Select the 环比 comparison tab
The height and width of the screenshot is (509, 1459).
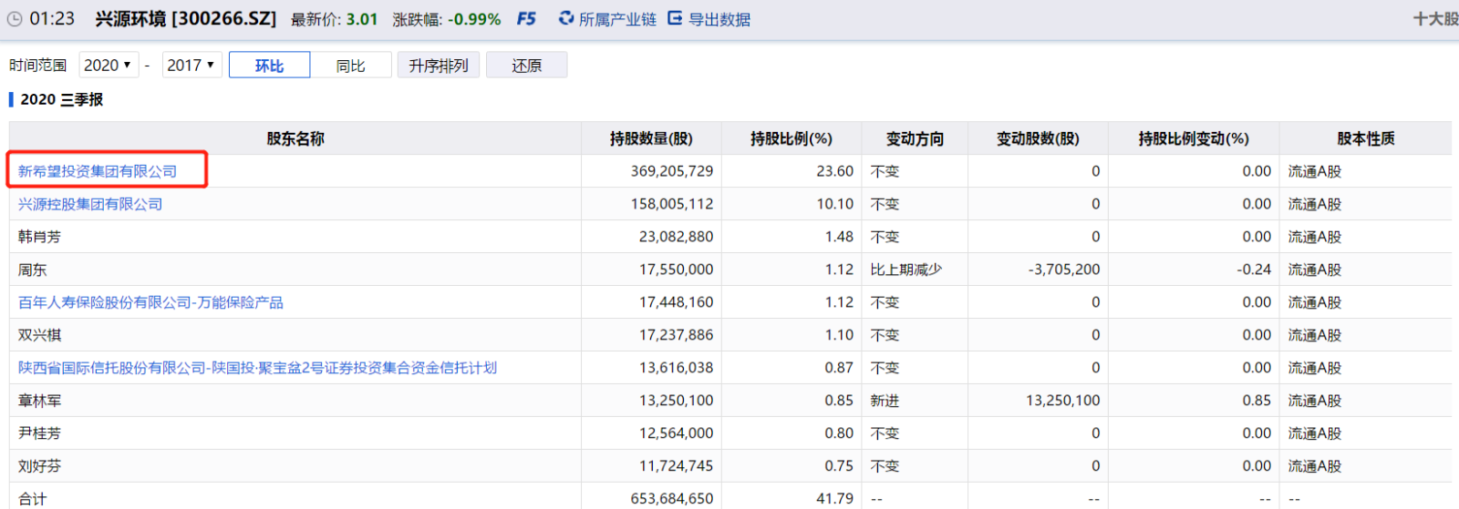tap(269, 65)
